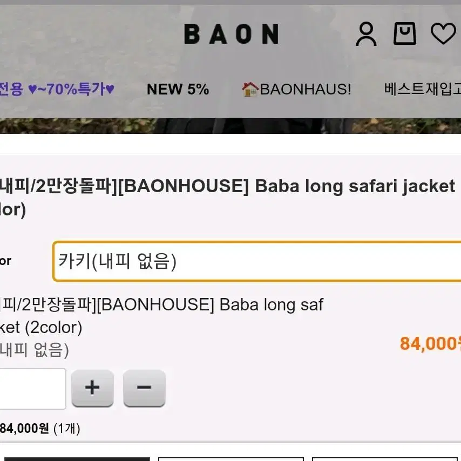Open the 베스트재입고 menu item
461x461 pixels.
[423, 89]
